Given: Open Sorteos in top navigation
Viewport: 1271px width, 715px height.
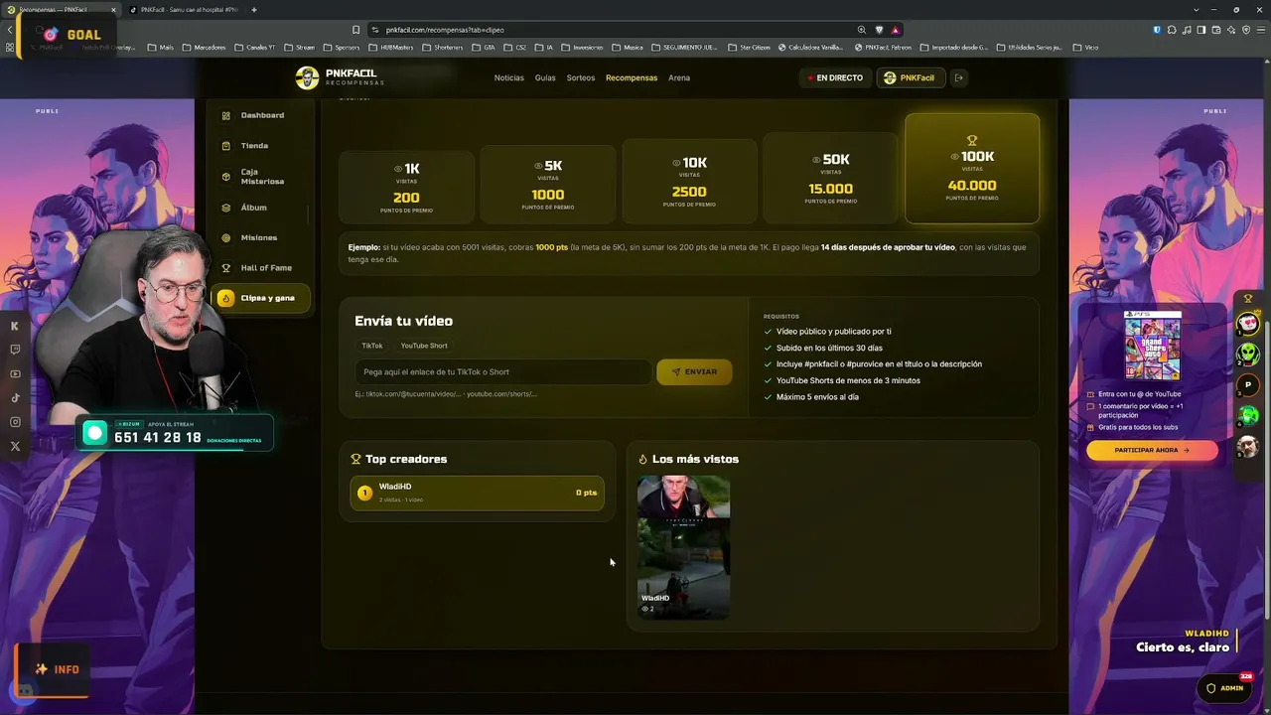Looking at the screenshot, I should tap(581, 77).
